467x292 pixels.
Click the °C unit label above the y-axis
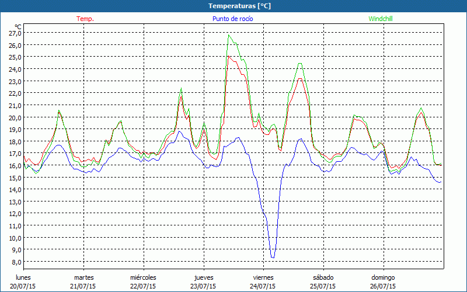[x=18, y=27]
